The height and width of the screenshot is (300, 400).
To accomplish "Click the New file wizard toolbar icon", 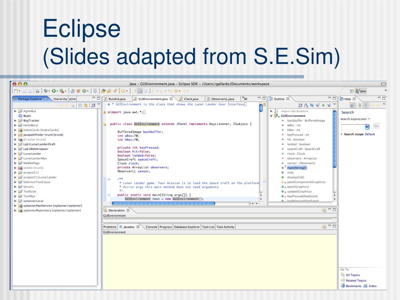I will [16, 91].
